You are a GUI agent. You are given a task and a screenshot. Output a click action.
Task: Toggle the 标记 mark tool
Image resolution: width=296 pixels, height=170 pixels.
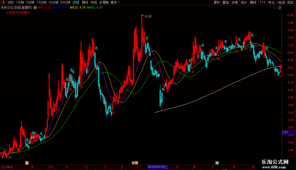pos(271,2)
